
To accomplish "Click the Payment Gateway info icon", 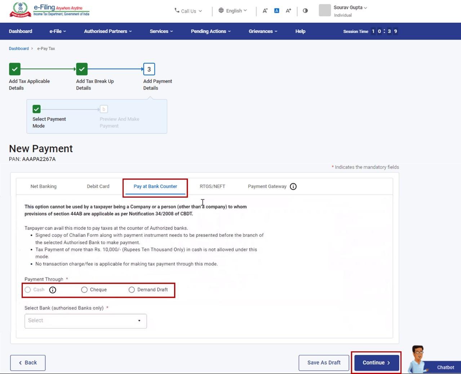I will click(x=293, y=186).
